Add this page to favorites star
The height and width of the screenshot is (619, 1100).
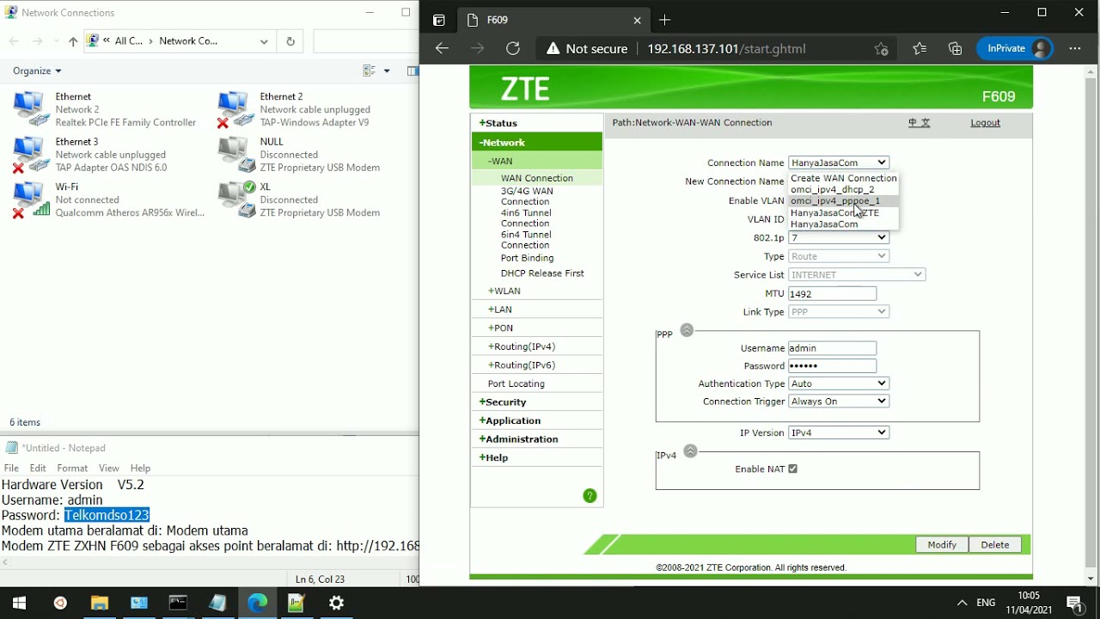(881, 49)
